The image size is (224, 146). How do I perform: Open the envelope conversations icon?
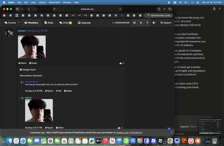[134, 22]
